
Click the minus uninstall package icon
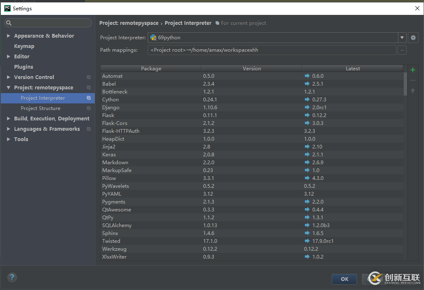tap(413, 80)
